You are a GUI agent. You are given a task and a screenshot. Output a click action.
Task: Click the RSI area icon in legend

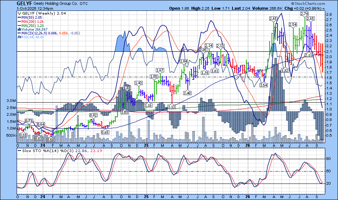(19, 37)
